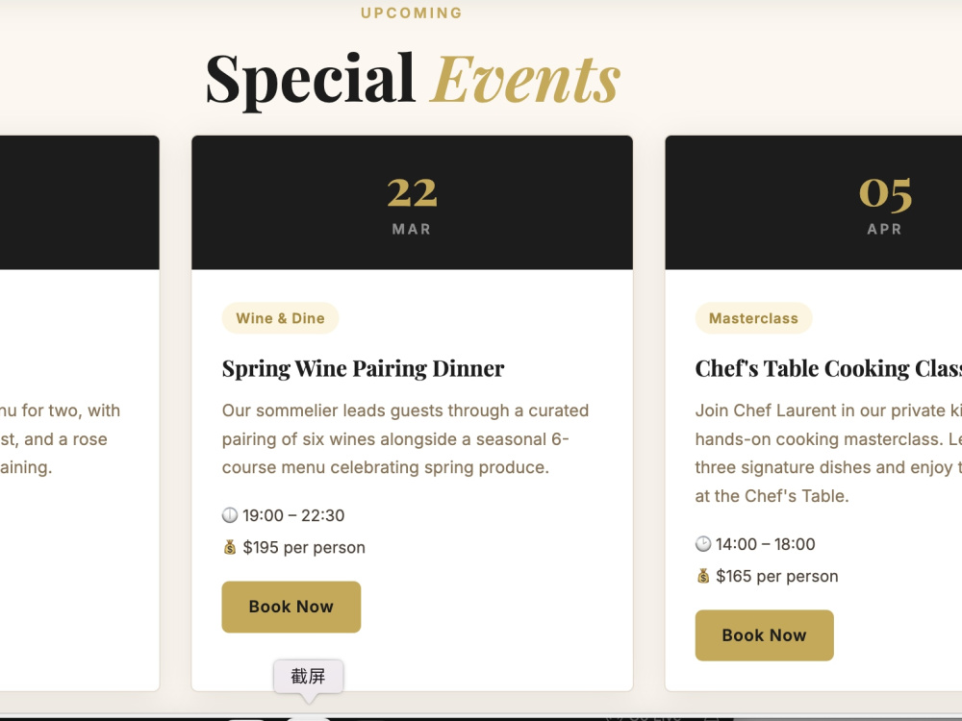Click Book Now for Chef's Table Cooking Class

764,635
